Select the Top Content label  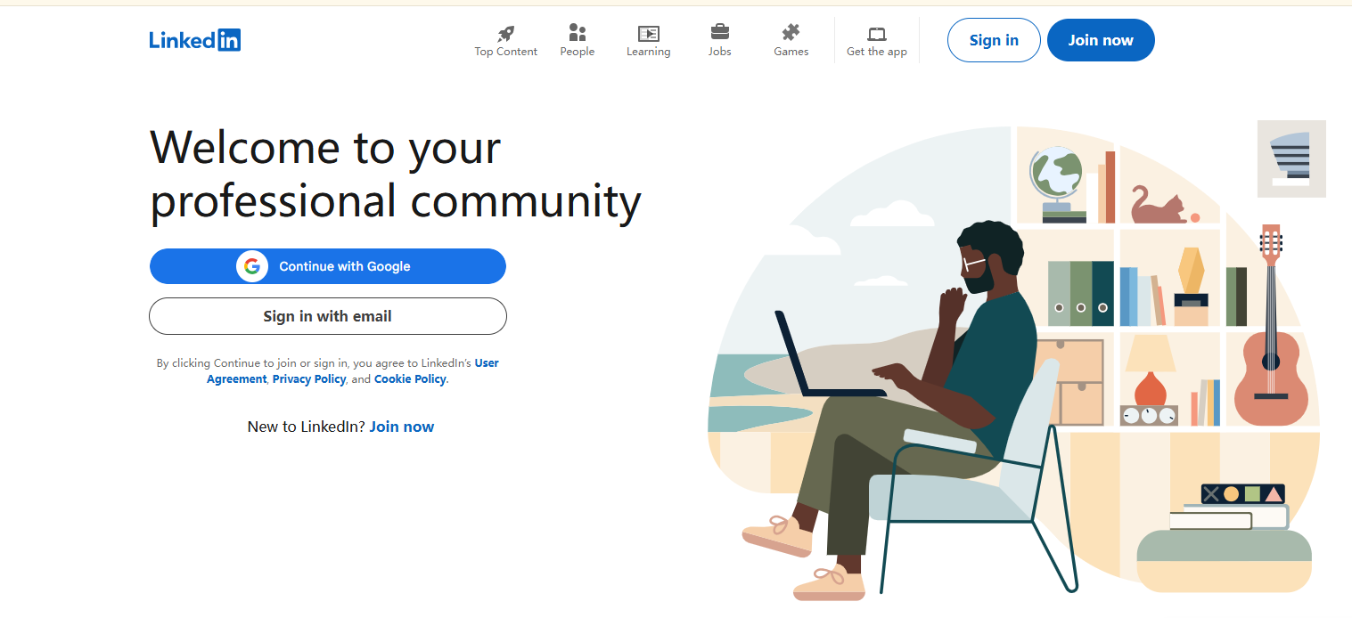coord(506,52)
